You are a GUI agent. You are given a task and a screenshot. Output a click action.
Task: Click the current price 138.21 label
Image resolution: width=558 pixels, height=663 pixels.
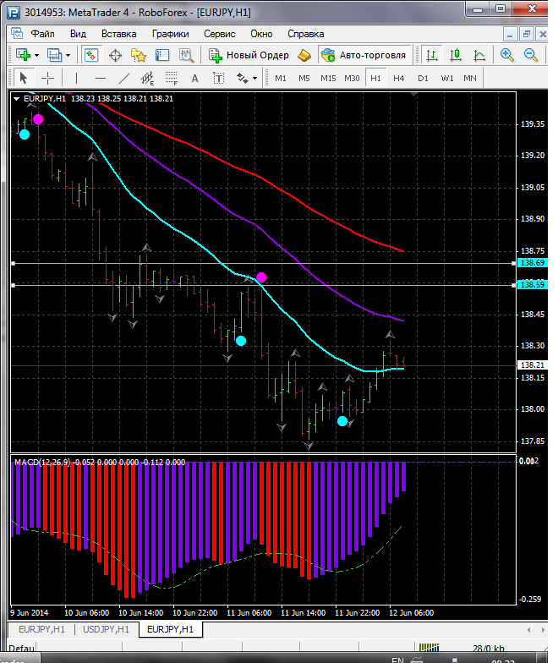pos(533,365)
